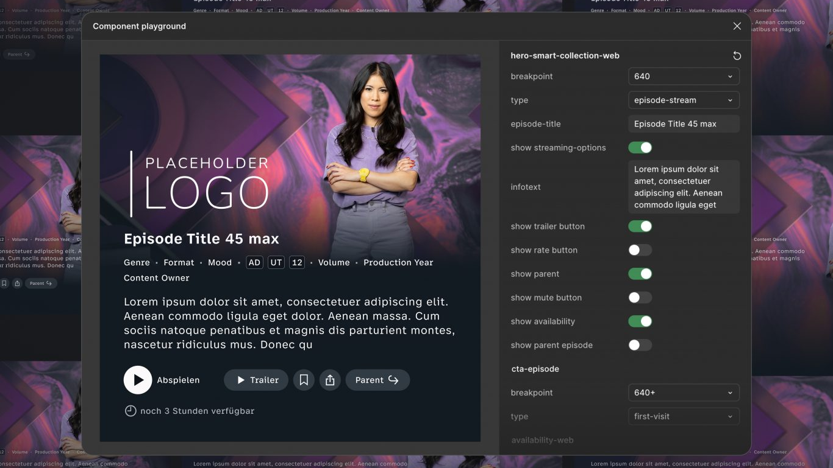
Task: Click the Lorem ipsum description in the preview
Action: coord(290,323)
